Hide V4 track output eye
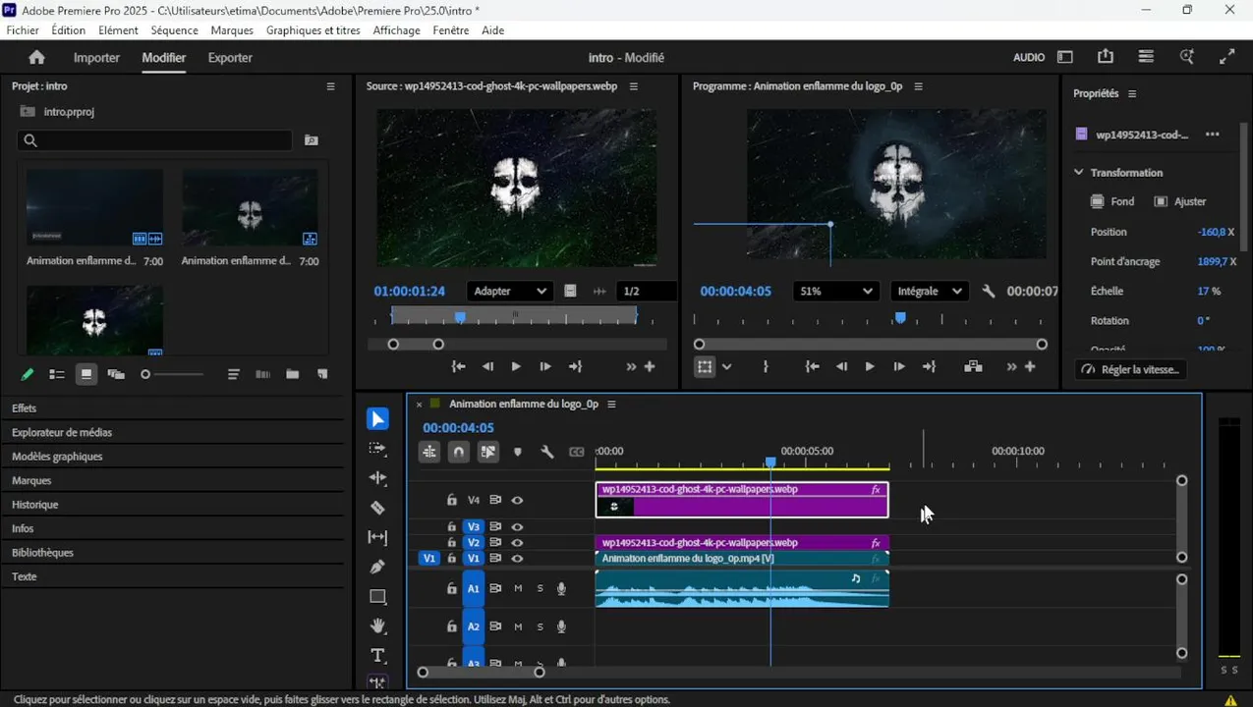Viewport: 1253px width, 707px height. [517, 500]
